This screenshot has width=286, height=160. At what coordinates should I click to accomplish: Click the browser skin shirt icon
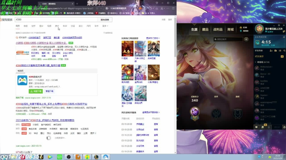(157, 3)
